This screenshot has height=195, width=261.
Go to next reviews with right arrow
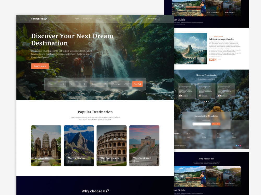click(239, 91)
